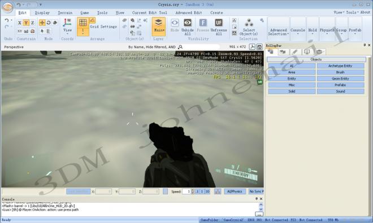The height and width of the screenshot is (223, 373).
Task: Click the Speed input field
Action: 186,191
